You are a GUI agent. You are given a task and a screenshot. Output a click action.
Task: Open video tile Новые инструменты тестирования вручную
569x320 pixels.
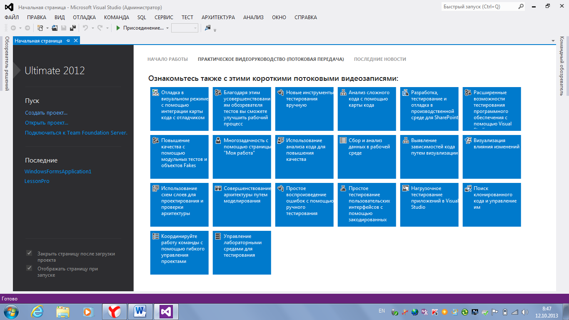pyautogui.click(x=304, y=109)
